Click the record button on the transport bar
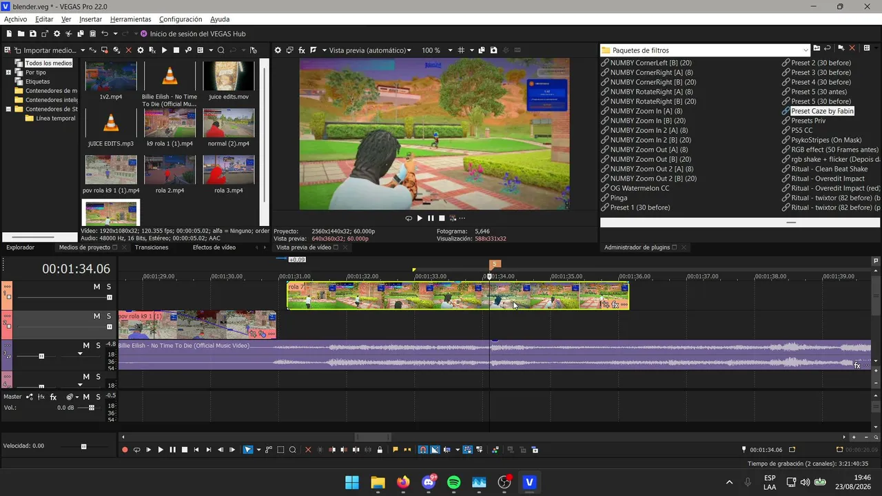The height and width of the screenshot is (496, 882). [125, 450]
